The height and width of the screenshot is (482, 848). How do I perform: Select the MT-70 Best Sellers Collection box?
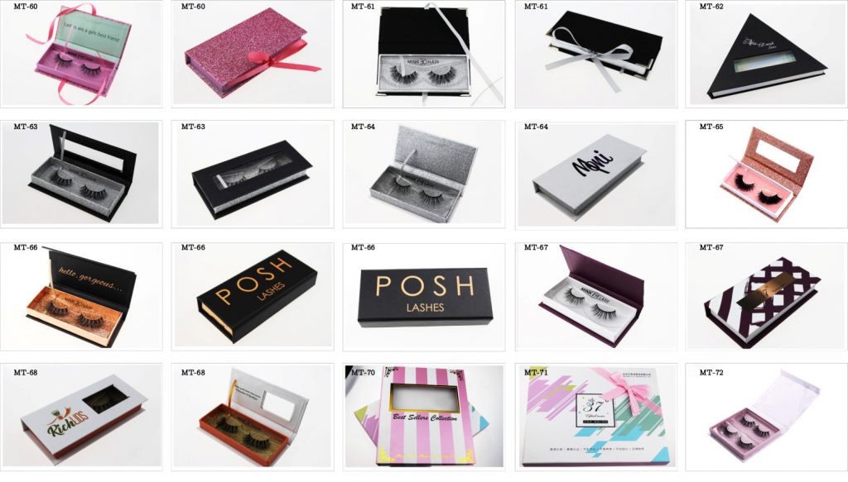click(x=424, y=417)
